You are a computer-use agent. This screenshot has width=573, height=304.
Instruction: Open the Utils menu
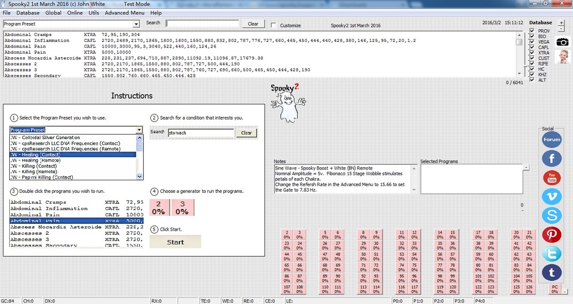click(94, 13)
